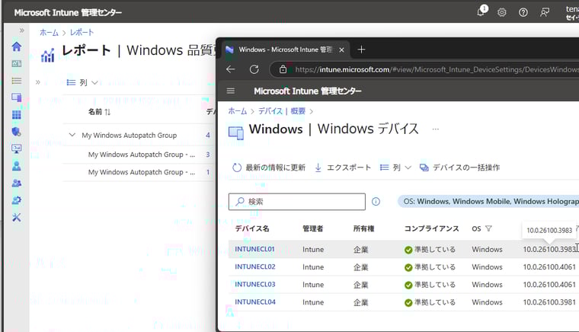Click エクスポート export button
This screenshot has width=579, height=332.
(343, 168)
